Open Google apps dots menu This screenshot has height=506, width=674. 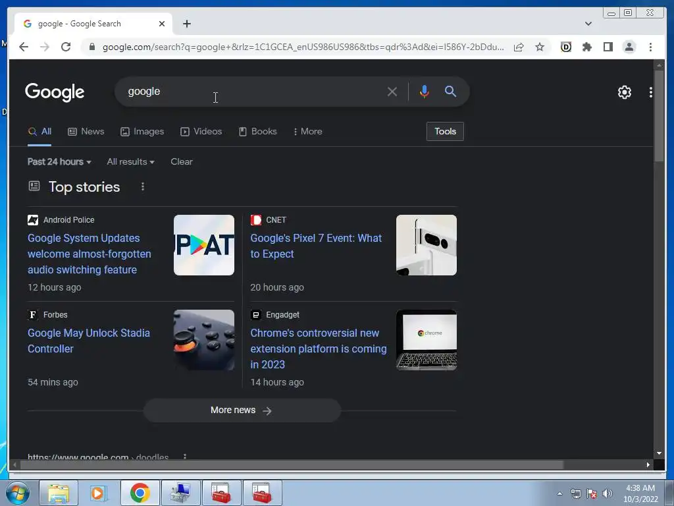click(x=651, y=92)
